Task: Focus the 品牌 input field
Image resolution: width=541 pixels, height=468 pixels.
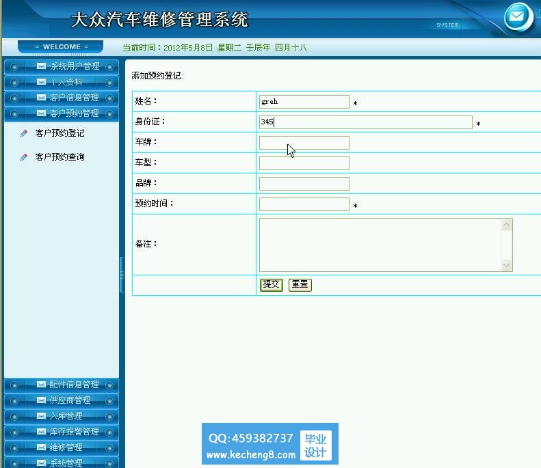Action: pyautogui.click(x=304, y=184)
